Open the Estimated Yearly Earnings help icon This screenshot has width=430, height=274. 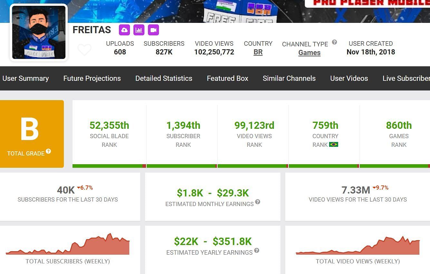[x=257, y=250]
